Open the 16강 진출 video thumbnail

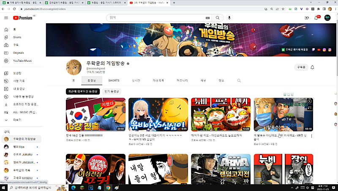[x=96, y=115]
